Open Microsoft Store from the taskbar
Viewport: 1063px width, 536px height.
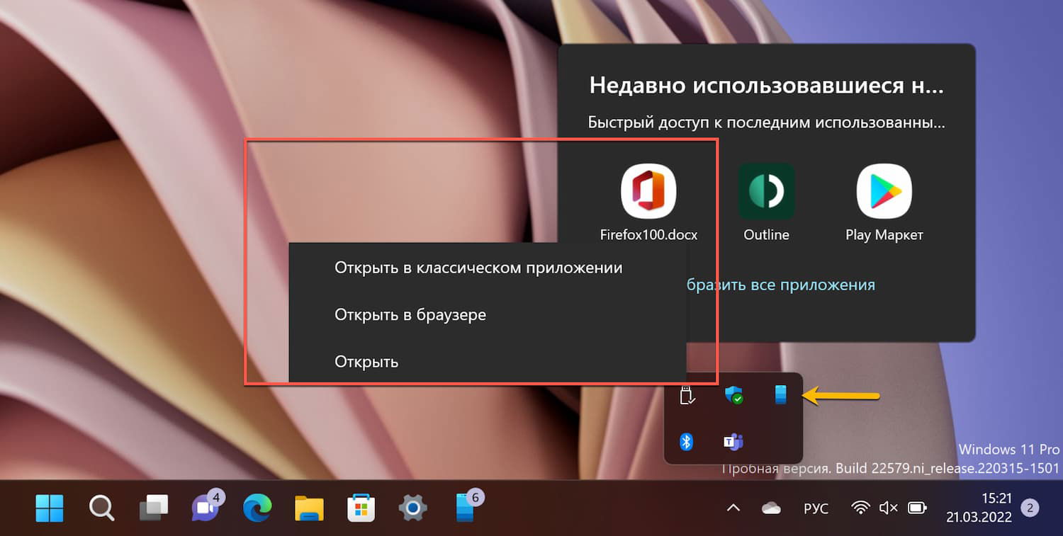coord(360,508)
